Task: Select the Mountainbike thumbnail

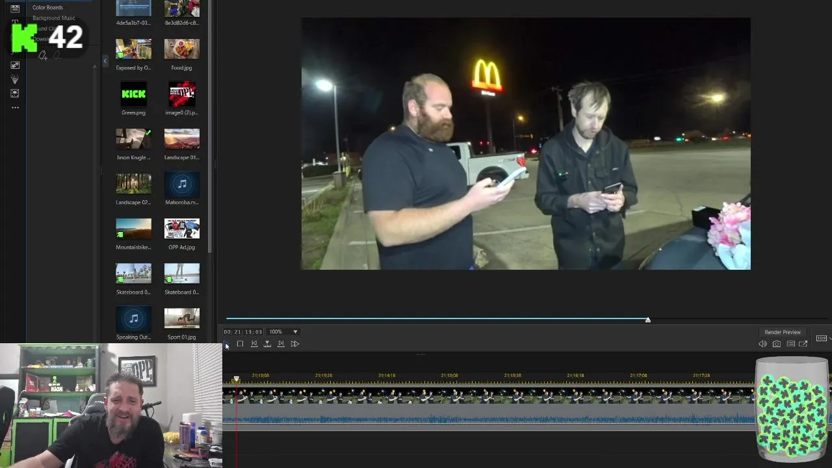Action: coord(133,229)
